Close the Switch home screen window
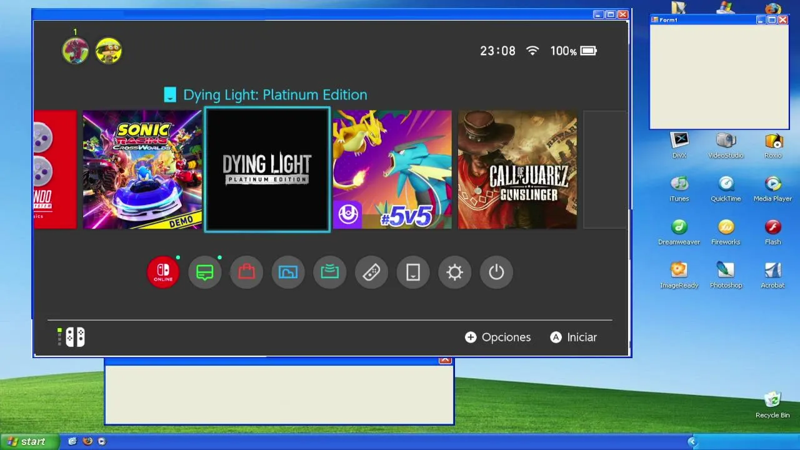This screenshot has height=450, width=800. [622, 14]
